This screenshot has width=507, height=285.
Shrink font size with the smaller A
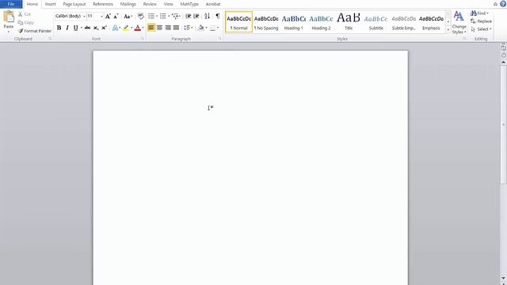(x=116, y=16)
